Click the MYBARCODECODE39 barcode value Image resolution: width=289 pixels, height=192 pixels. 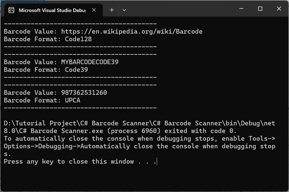tap(90, 62)
